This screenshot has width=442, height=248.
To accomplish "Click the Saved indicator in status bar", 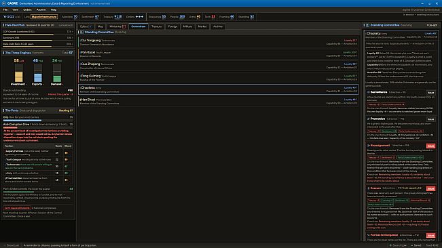I will pyautogui.click(x=416, y=245).
